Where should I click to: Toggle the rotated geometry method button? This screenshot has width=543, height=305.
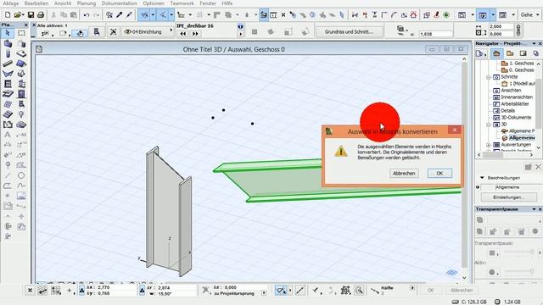tap(80, 34)
